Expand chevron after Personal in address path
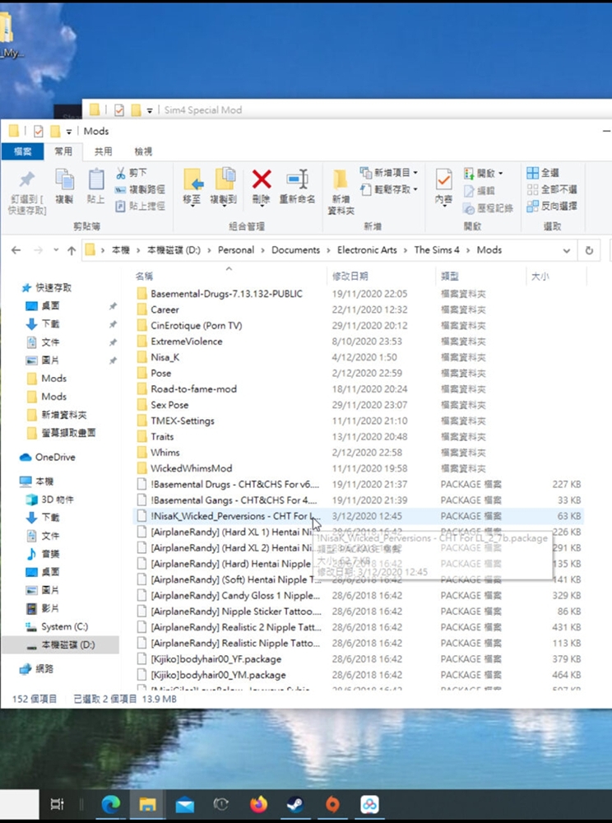 (262, 250)
